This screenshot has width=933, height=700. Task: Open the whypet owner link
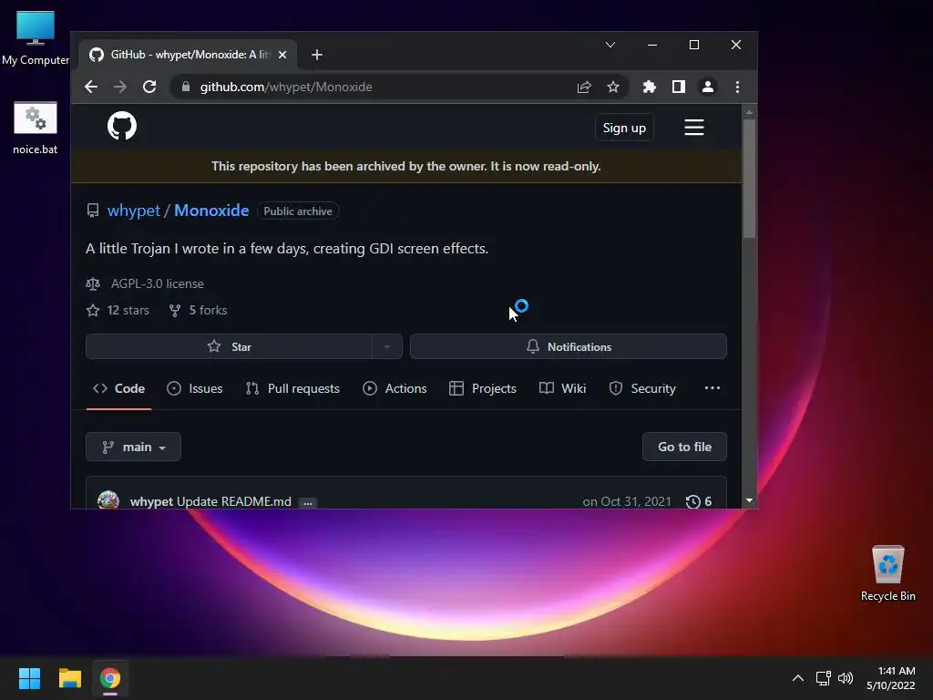134,211
